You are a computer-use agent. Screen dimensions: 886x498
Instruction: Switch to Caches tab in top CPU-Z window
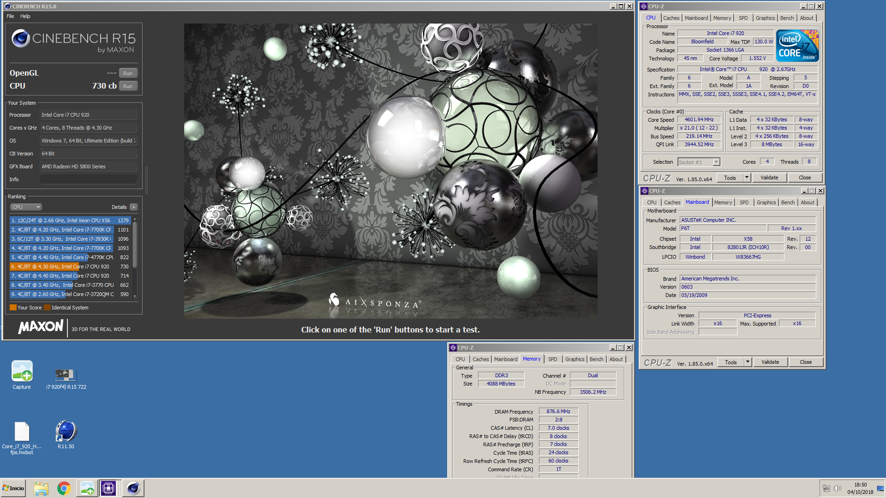pos(671,18)
